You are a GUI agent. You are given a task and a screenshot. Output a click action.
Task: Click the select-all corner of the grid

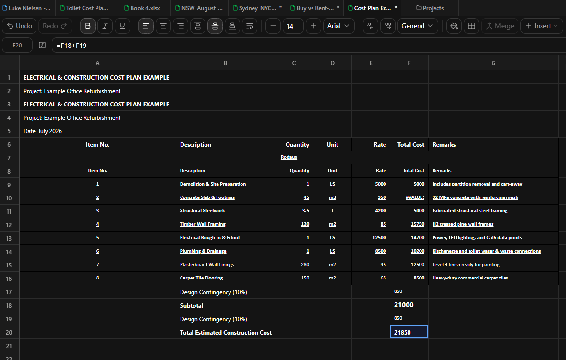[x=10, y=63]
